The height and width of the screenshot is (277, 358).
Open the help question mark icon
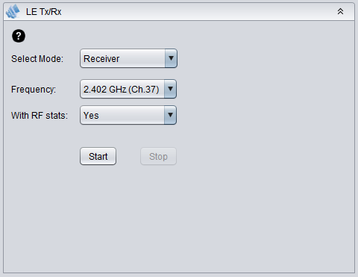(19, 36)
